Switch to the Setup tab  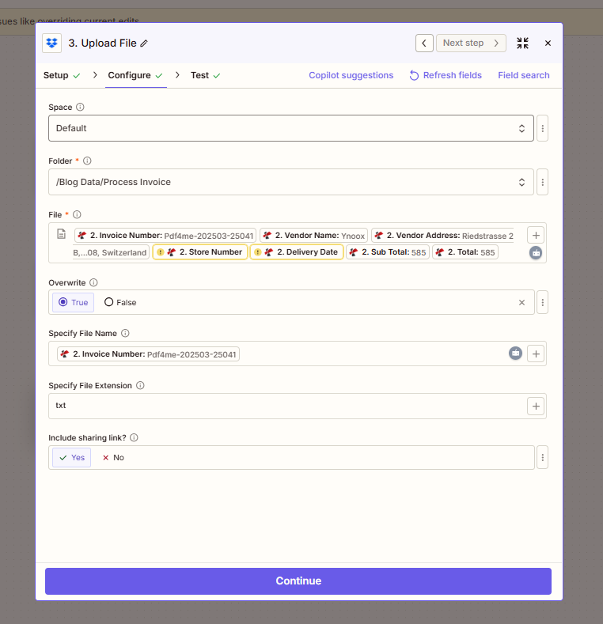point(62,76)
